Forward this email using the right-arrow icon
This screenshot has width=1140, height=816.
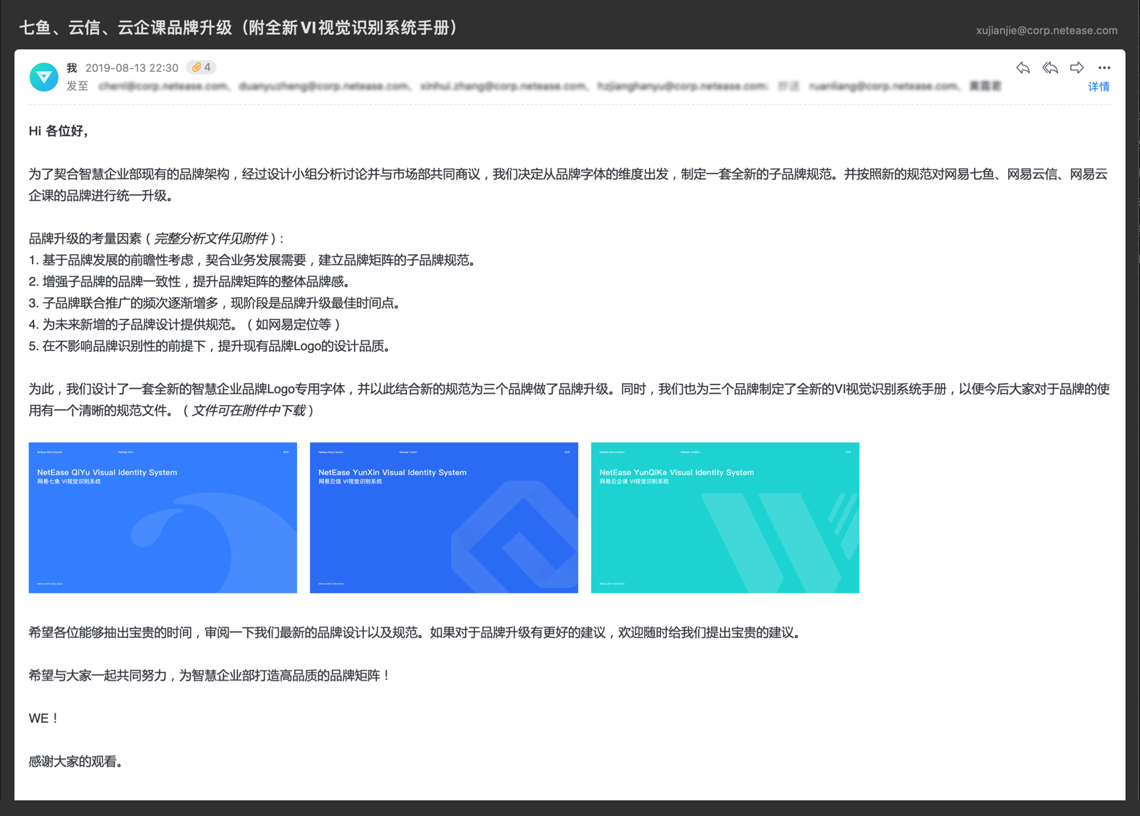(1077, 68)
